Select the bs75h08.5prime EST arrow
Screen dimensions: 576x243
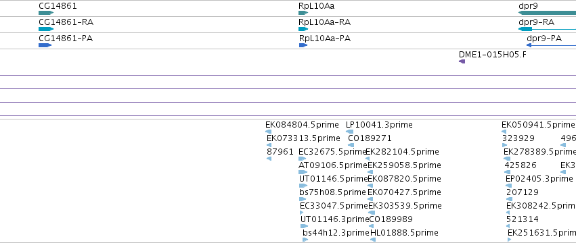click(303, 199)
